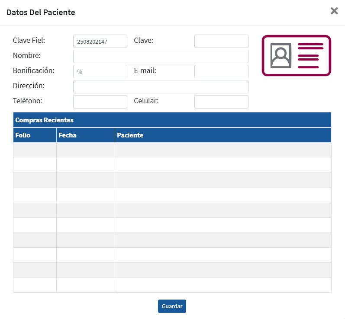Select the first row's Folio cell
The height and width of the screenshot is (319, 345).
tap(35, 150)
